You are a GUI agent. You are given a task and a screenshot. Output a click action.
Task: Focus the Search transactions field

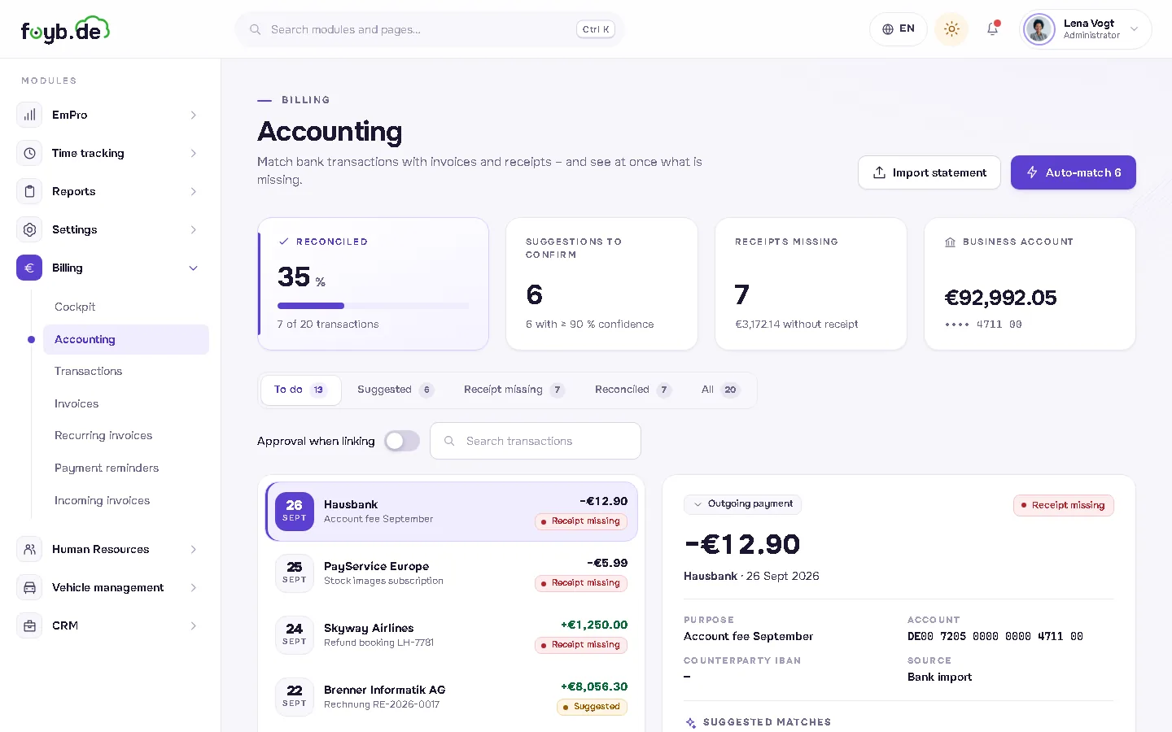536,441
